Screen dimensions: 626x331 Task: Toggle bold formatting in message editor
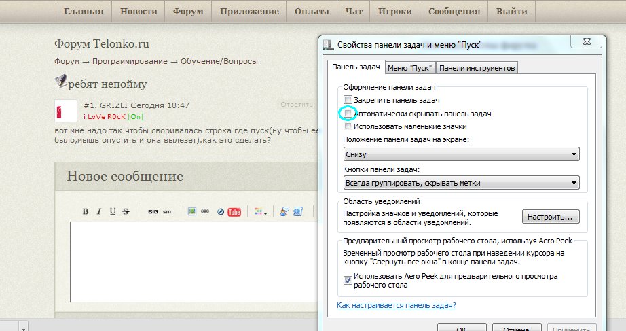(x=86, y=211)
